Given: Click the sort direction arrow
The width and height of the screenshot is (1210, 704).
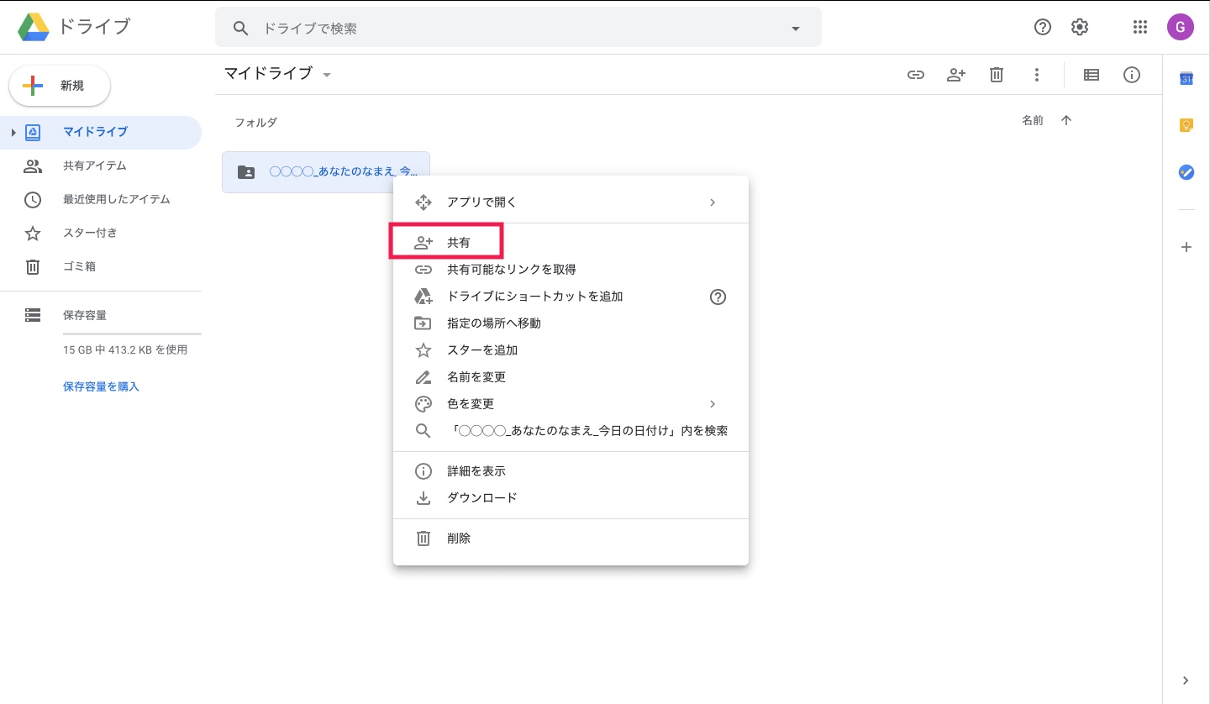Looking at the screenshot, I should coord(1066,120).
